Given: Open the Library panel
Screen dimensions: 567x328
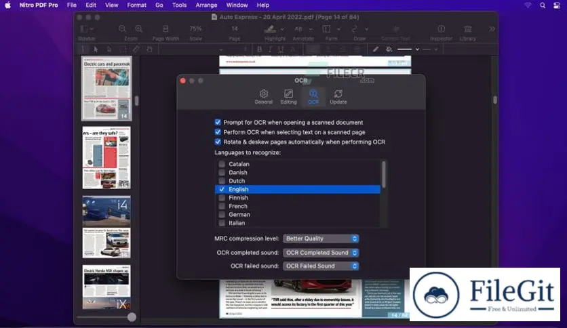Looking at the screenshot, I should click(467, 29).
